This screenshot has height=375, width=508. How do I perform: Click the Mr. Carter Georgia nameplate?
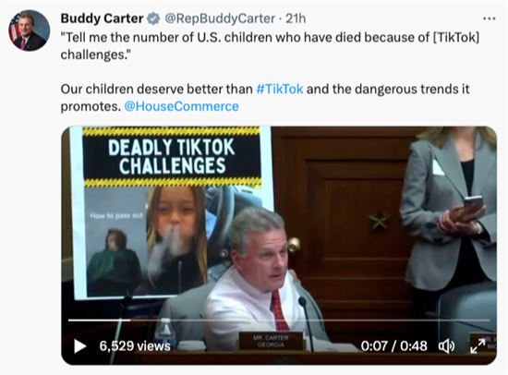click(x=271, y=342)
